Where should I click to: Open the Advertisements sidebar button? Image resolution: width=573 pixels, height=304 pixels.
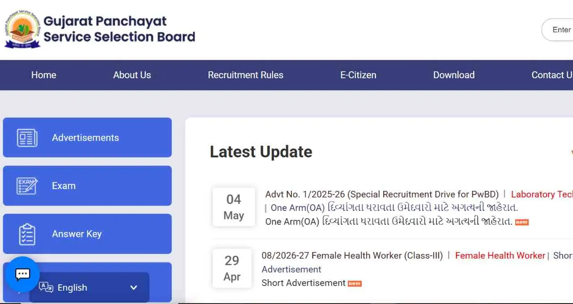(x=87, y=138)
